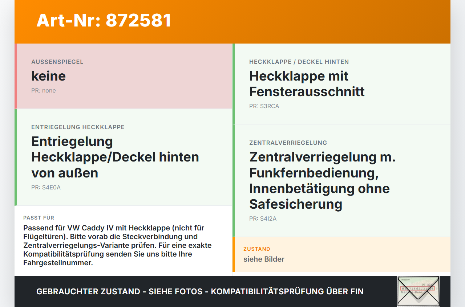Select the Entriegelung Heckklappe card heading
The image size is (465, 307).
115,157
